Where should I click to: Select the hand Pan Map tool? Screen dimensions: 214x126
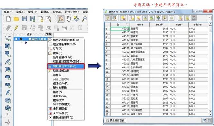tap(68, 19)
